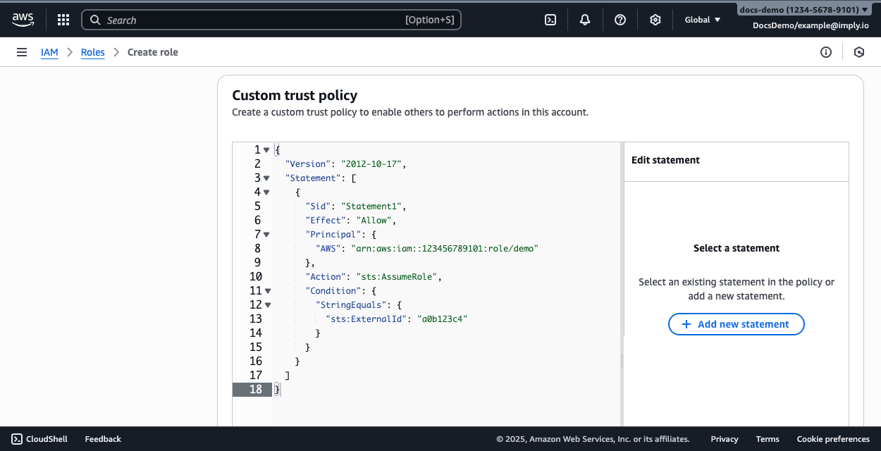
Task: Collapse the Principal block on line 7
Action: 266,235
